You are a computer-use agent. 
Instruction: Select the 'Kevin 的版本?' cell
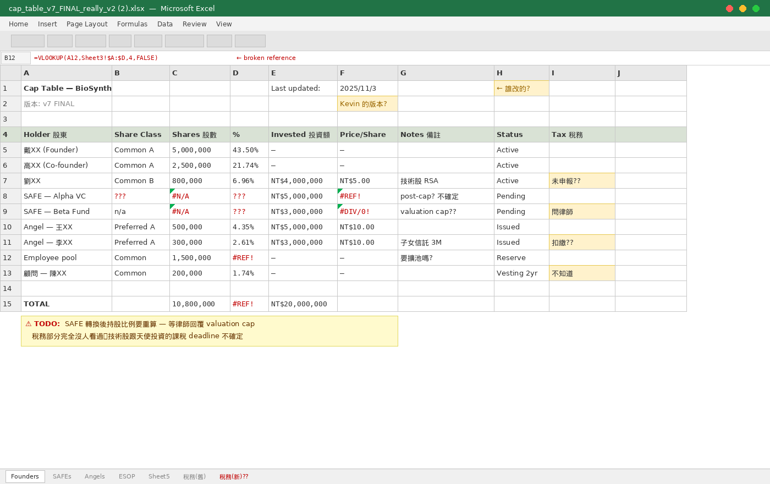coord(368,104)
